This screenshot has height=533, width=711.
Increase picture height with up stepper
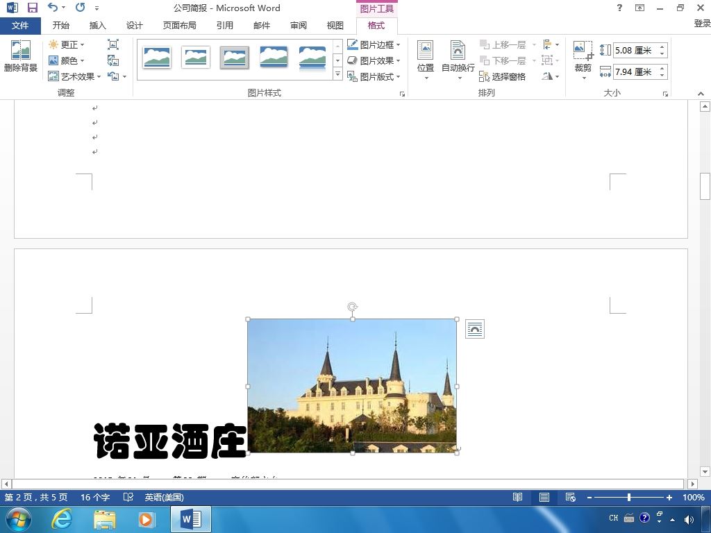pyautogui.click(x=662, y=47)
